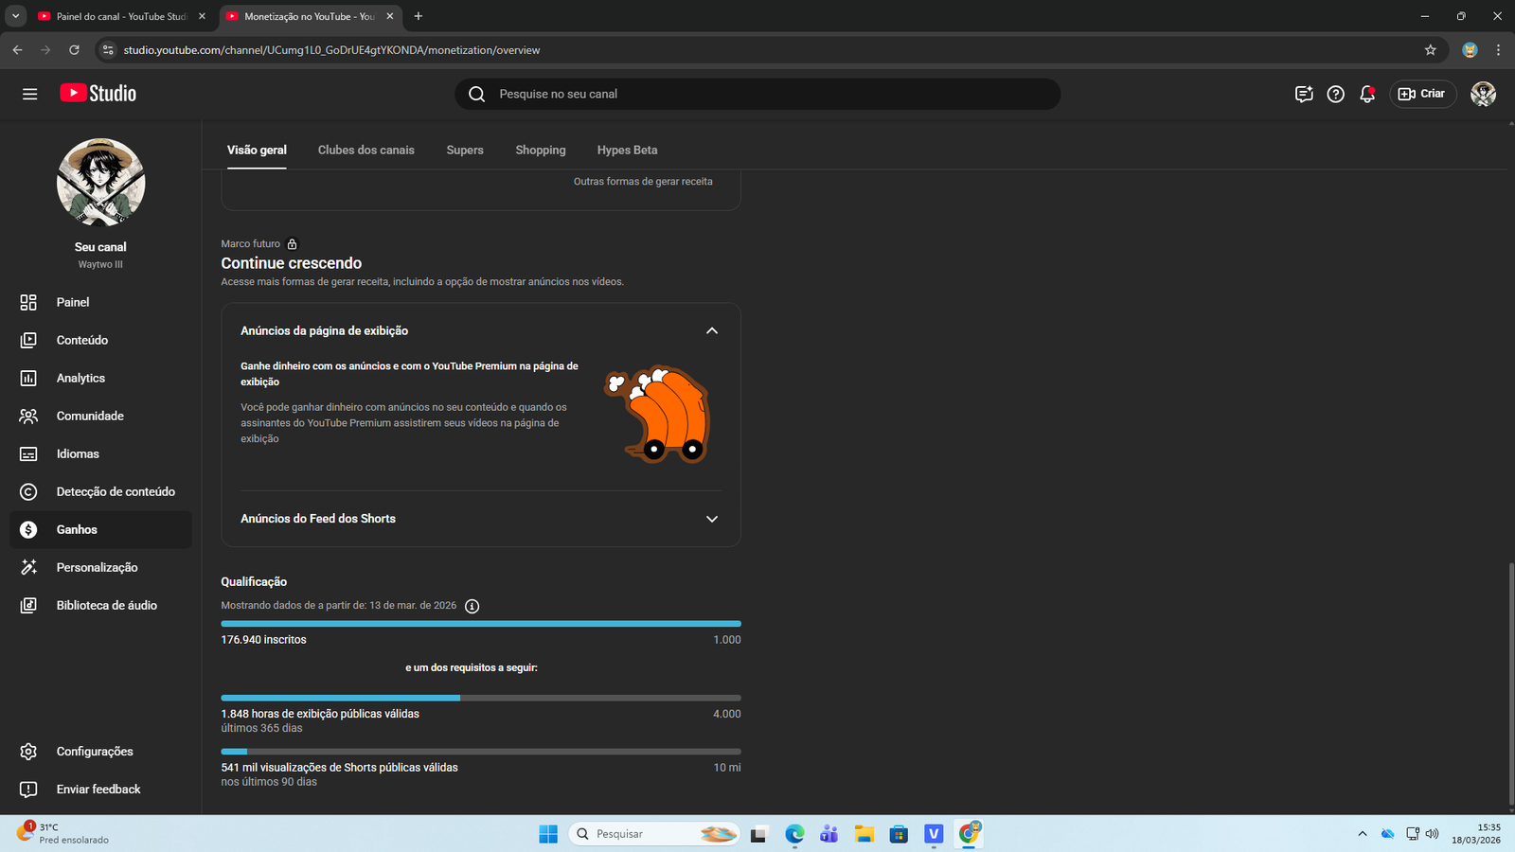Image resolution: width=1515 pixels, height=852 pixels.
Task: Open Microsoft Edge from the taskbar
Action: (794, 834)
